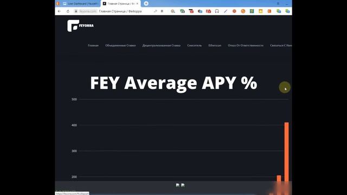Click the 200 axis label
Viewport: 347px width, 195px height.
pos(74,177)
